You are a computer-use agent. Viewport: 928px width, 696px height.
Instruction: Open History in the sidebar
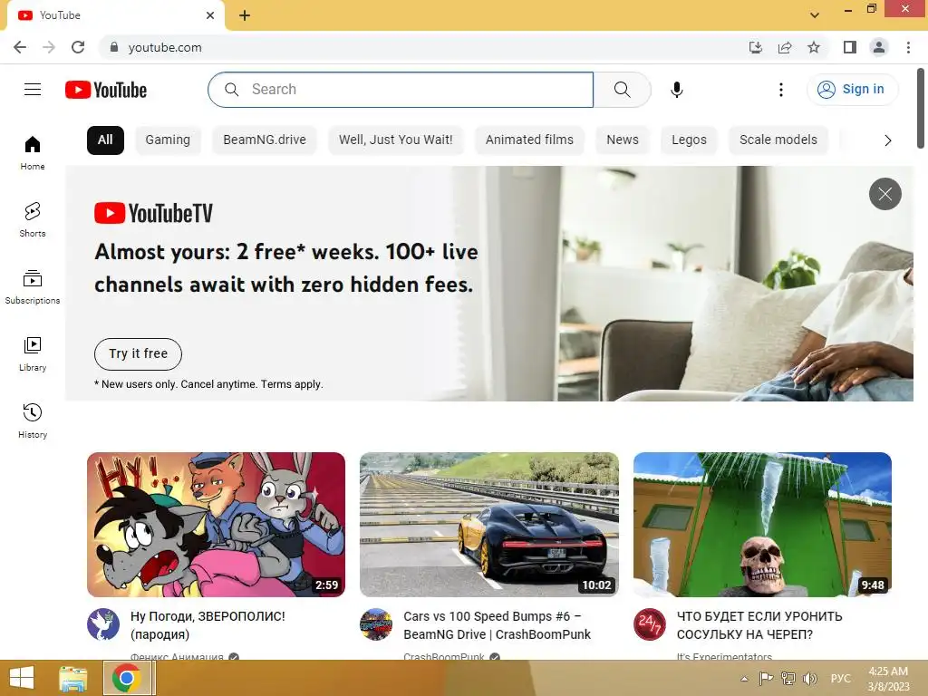[33, 420]
